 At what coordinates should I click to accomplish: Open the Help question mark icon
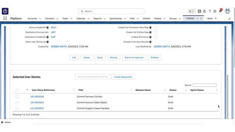point(210,11)
